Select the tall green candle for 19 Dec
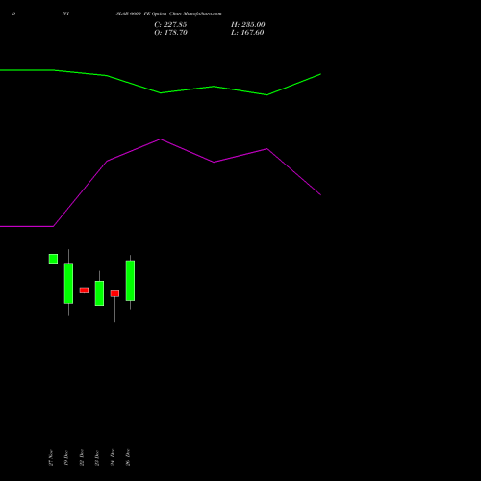Image resolution: width=481 pixels, height=481 pixels. (x=68, y=283)
